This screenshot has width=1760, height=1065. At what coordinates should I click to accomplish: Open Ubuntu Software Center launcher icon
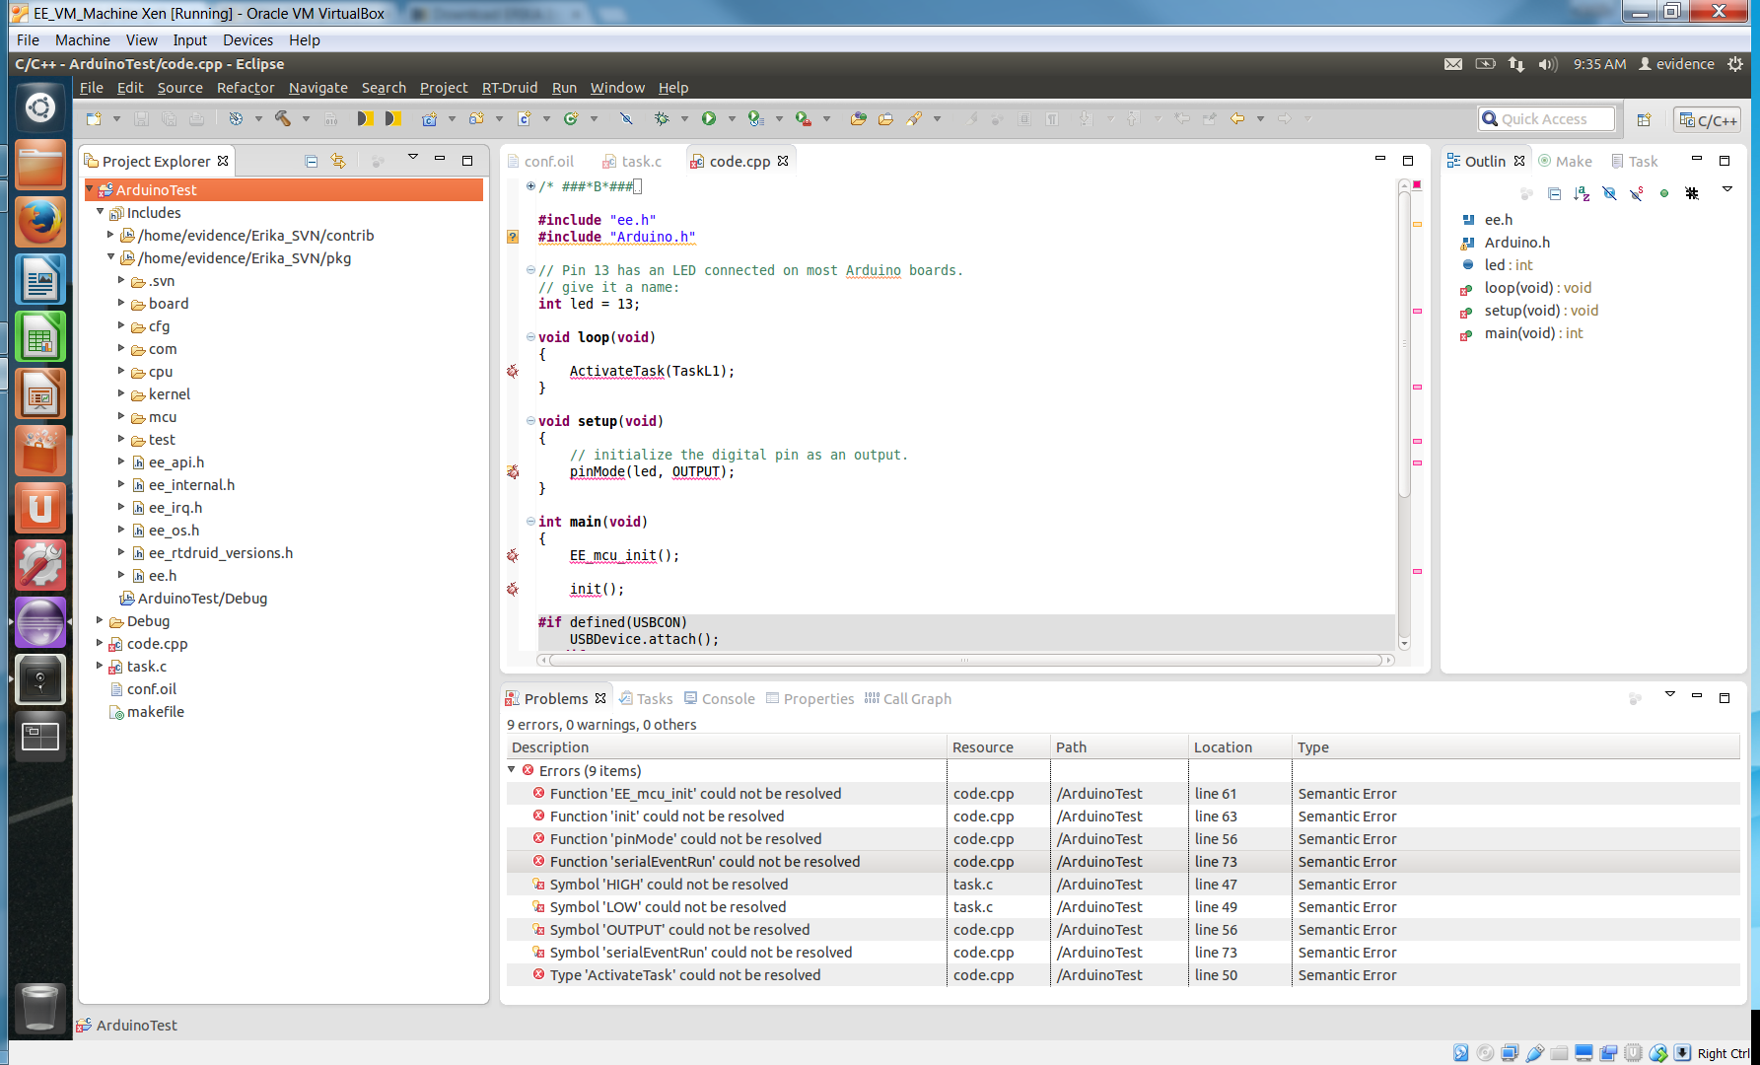(40, 450)
